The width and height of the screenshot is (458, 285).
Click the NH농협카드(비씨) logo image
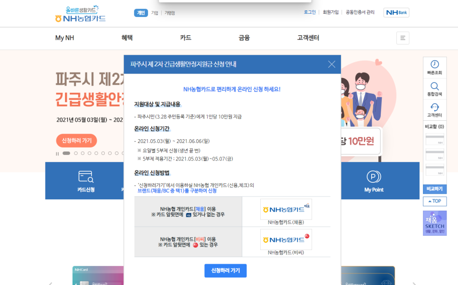coord(286,240)
